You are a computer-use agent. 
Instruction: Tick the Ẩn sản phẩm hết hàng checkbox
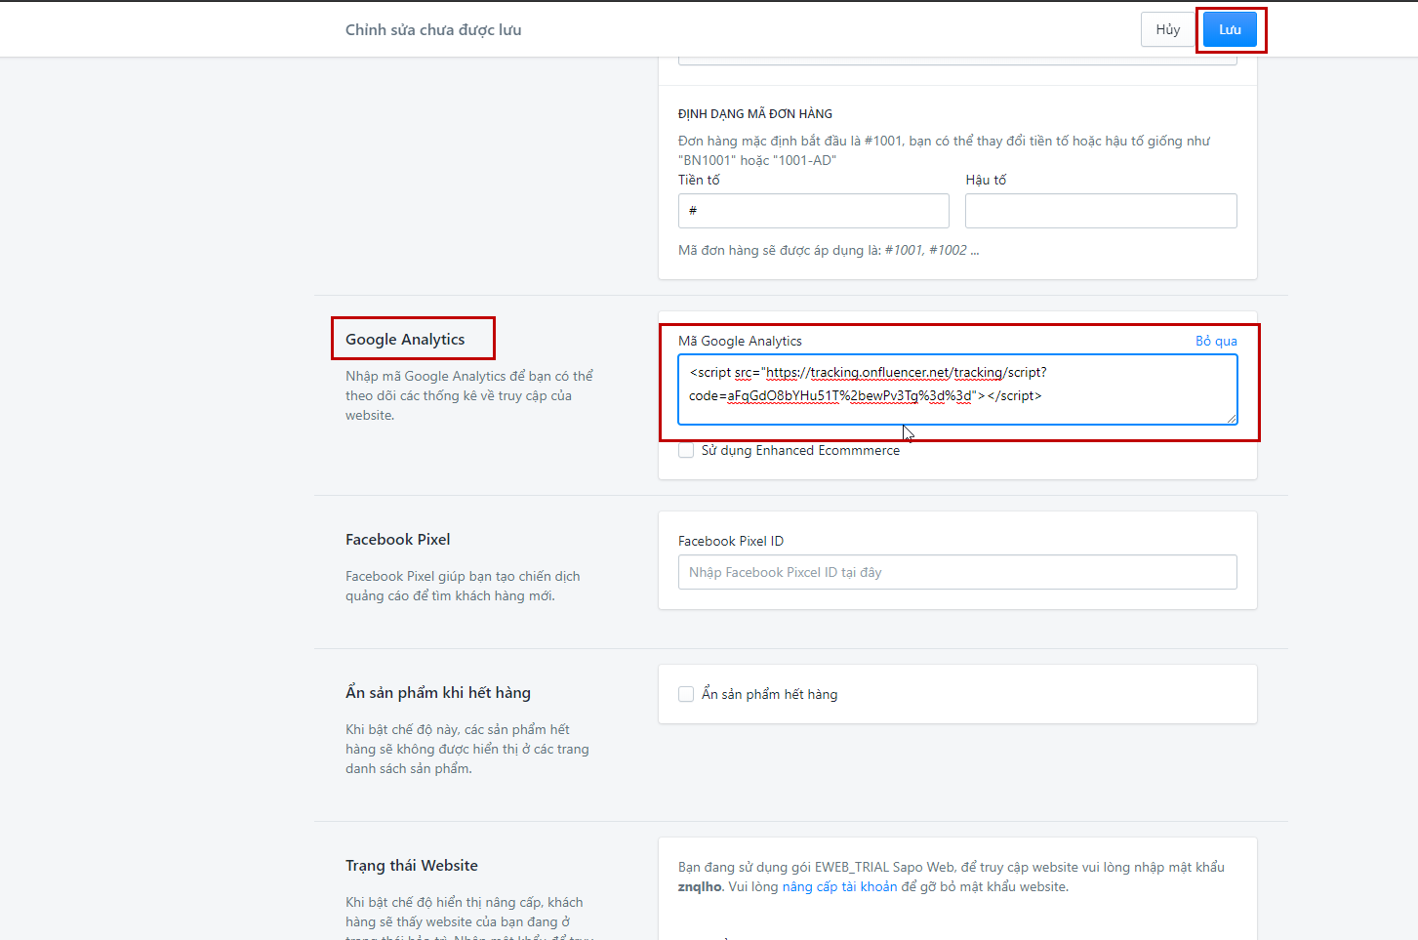coord(686,694)
